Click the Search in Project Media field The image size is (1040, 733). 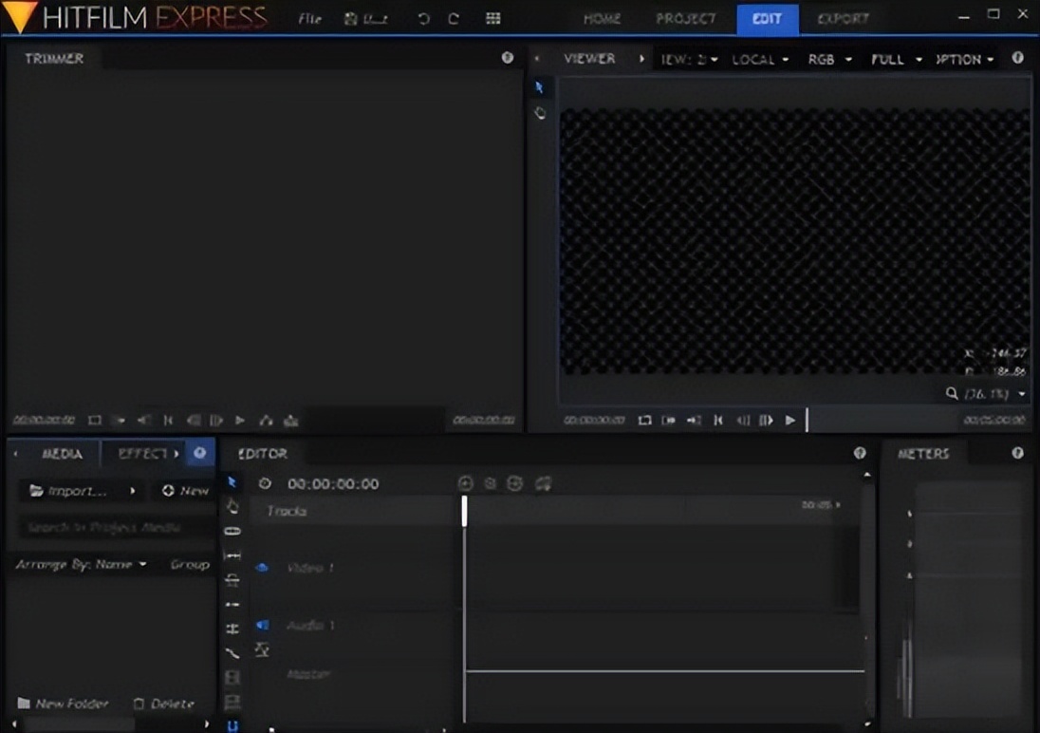click(x=106, y=527)
